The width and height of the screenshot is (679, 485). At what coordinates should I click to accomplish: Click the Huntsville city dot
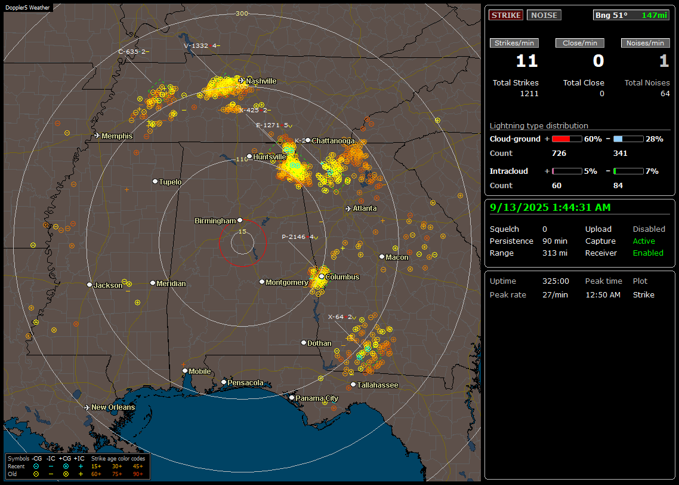click(249, 156)
